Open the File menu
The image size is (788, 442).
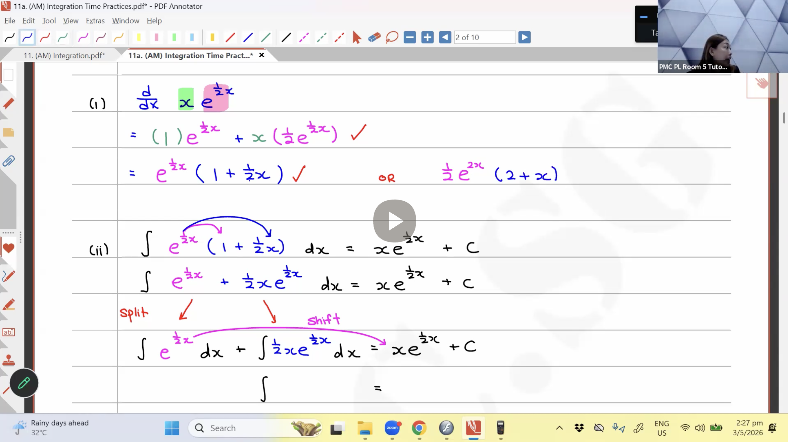[10, 21]
